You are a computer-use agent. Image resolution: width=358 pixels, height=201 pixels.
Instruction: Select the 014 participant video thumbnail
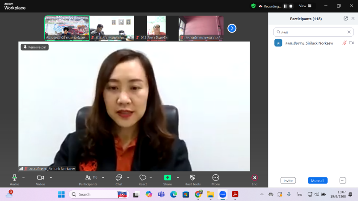111,28
